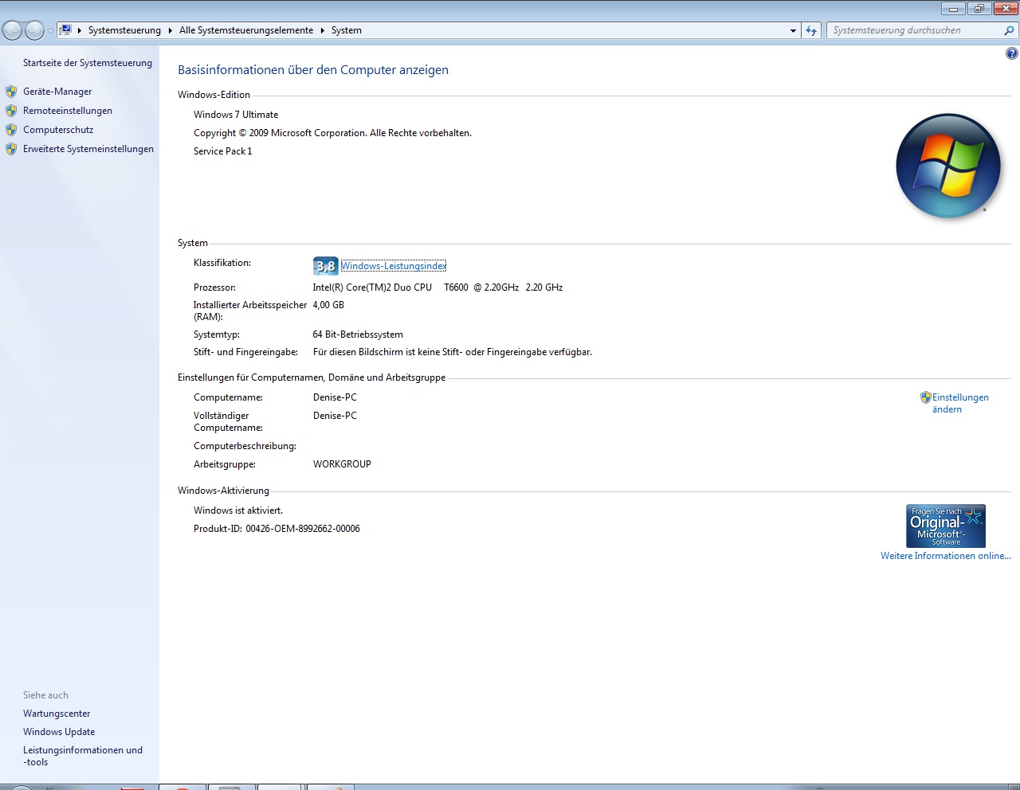Open the address bar history dropdown arrow
Image resolution: width=1020 pixels, height=790 pixels.
tap(793, 30)
